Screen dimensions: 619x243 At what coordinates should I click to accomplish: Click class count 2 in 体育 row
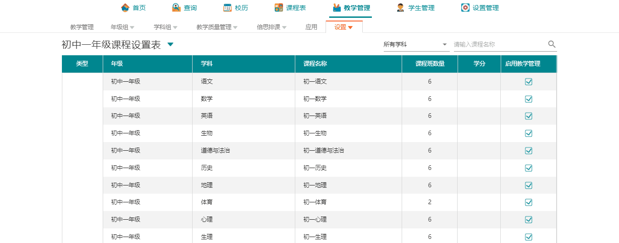coord(430,202)
